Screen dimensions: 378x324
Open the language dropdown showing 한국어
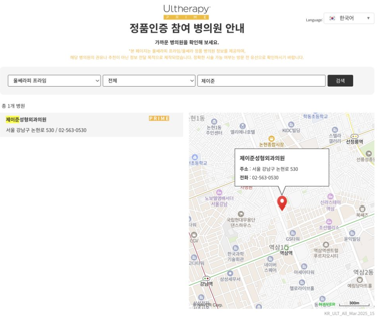[349, 18]
